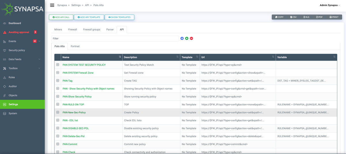Print the table using PRINT
Image resolution: width=346 pixels, height=154 pixels.
tap(334, 17)
